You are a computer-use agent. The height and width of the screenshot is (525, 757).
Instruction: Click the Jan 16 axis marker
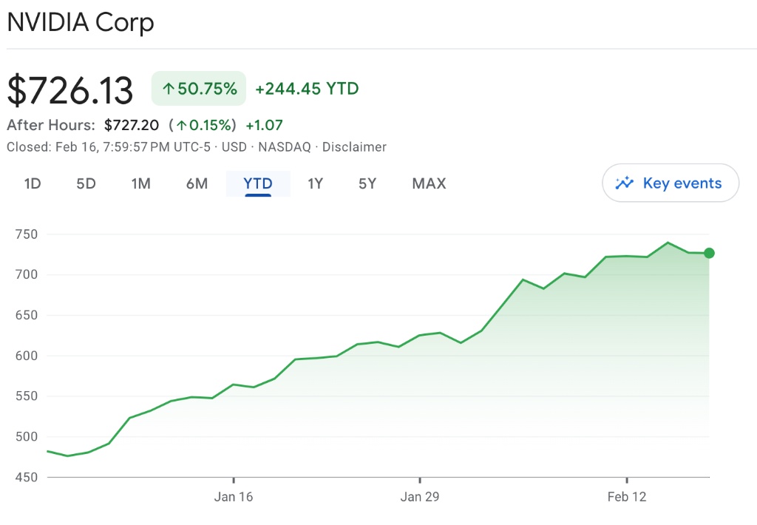click(234, 496)
